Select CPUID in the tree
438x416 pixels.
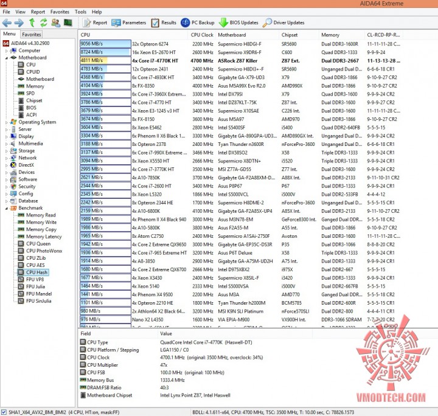33,72
